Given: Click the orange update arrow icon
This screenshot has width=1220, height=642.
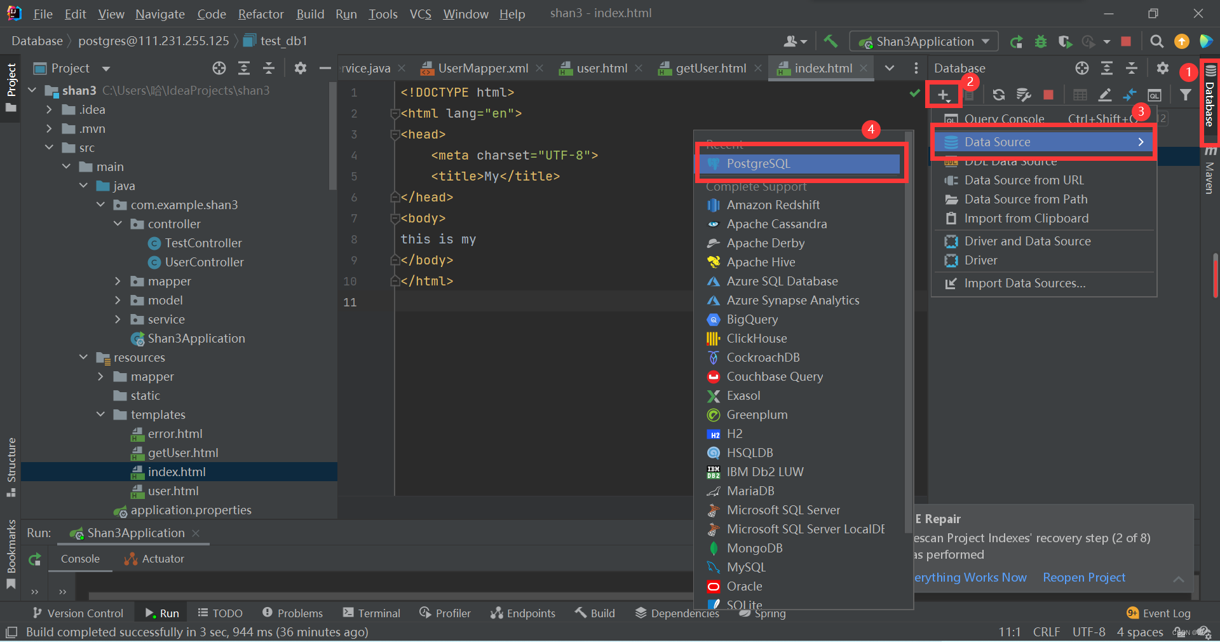Looking at the screenshot, I should pos(1182,41).
